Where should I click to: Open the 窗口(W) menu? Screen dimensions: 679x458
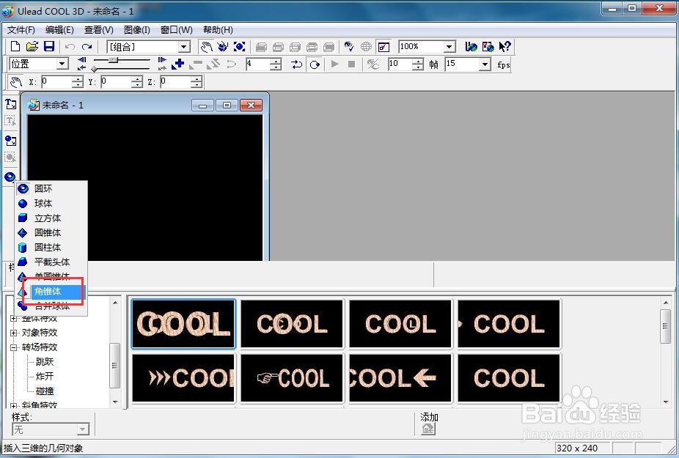176,30
